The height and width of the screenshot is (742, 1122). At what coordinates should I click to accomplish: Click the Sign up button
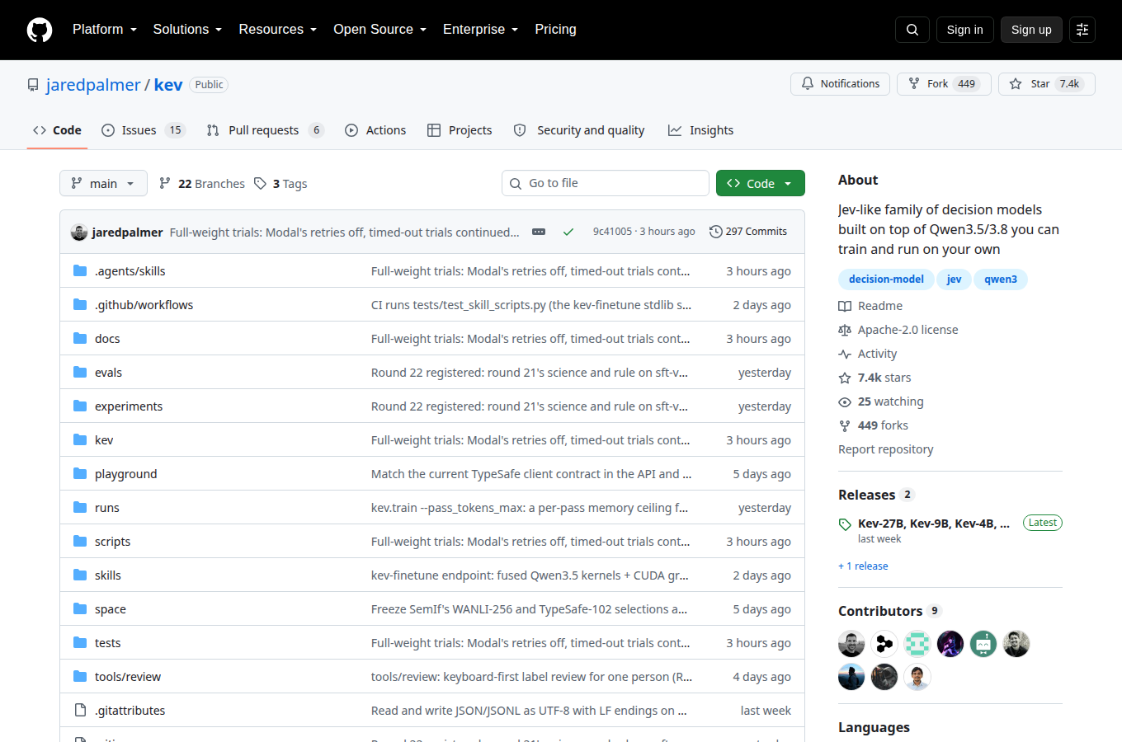click(x=1031, y=30)
